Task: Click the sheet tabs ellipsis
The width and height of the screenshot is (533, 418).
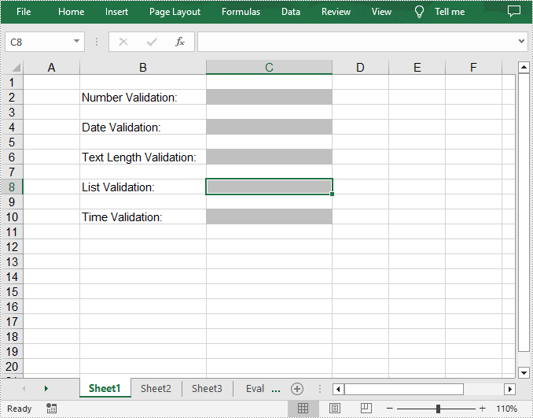Action: click(x=276, y=390)
